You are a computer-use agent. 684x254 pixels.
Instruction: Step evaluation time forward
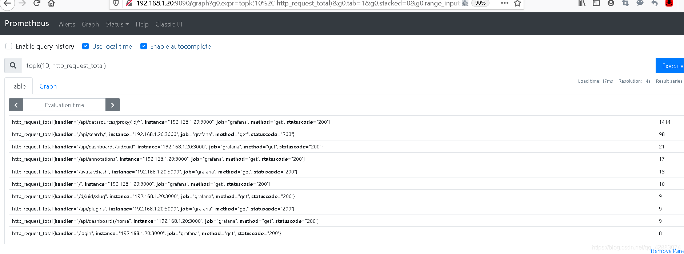113,105
